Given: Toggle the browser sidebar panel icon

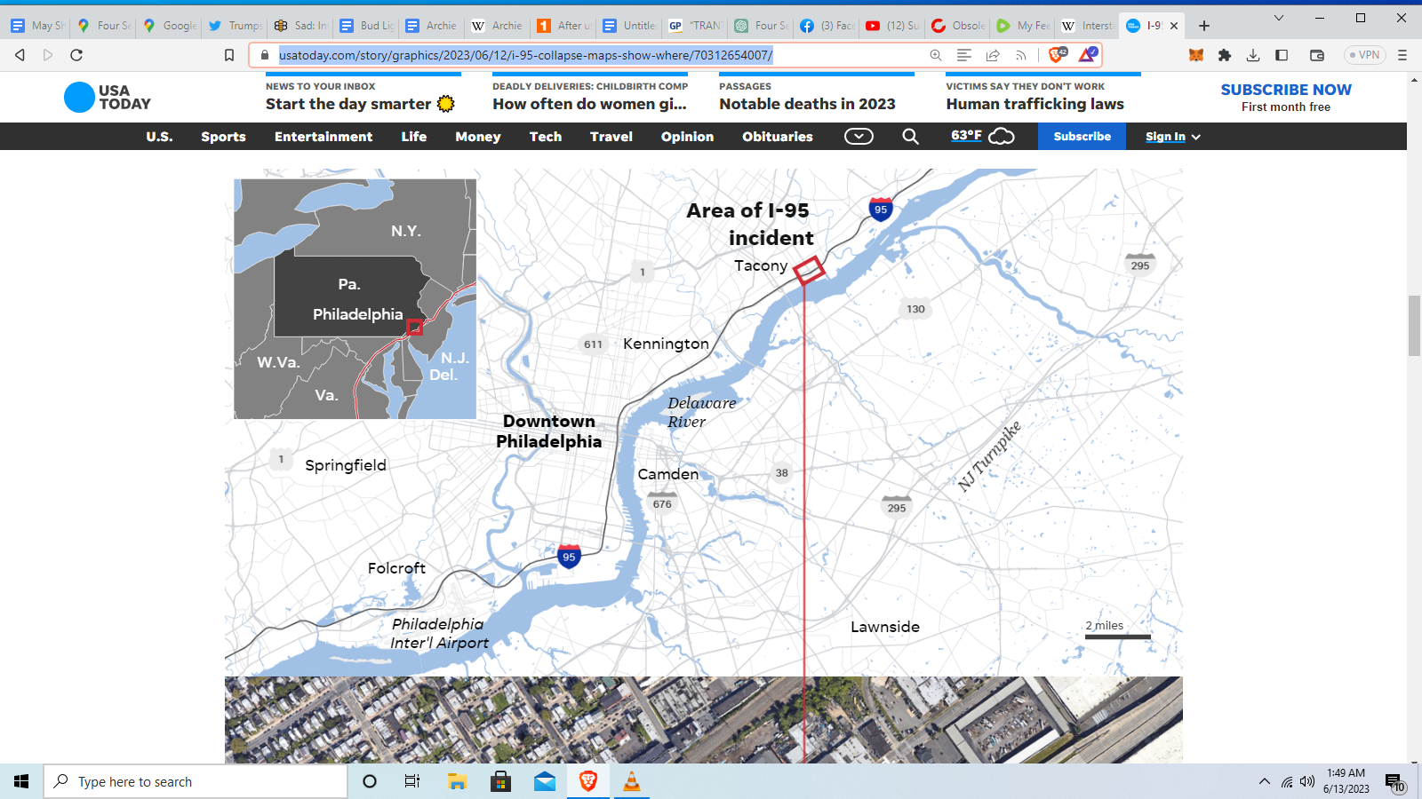Looking at the screenshot, I should coord(1282,55).
